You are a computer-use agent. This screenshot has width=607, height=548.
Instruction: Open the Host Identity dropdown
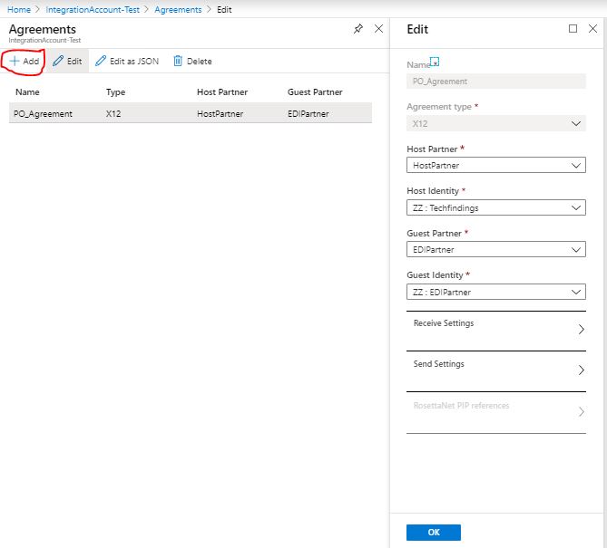496,208
